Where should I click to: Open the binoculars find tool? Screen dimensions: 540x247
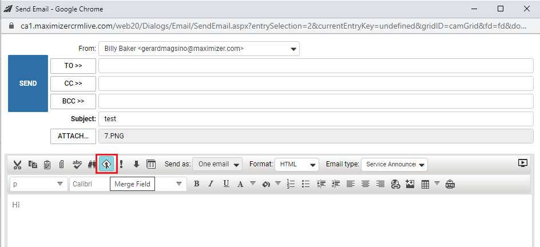[x=92, y=165]
